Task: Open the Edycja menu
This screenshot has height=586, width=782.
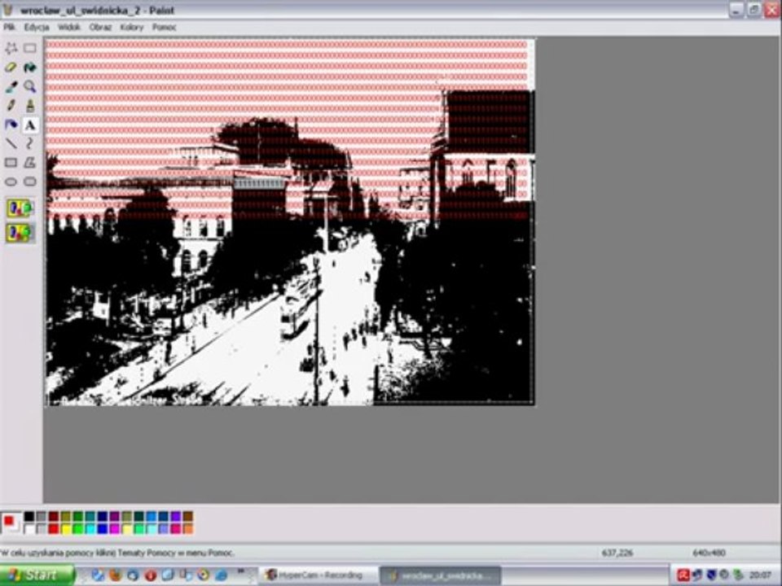Action: pyautogui.click(x=37, y=27)
